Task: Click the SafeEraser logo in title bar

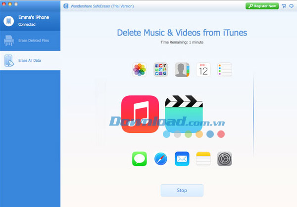Action: [x=66, y=6]
